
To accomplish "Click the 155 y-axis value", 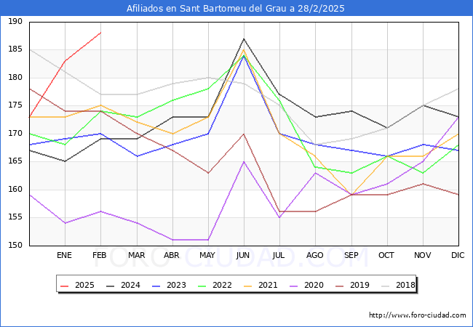I will point(15,217).
